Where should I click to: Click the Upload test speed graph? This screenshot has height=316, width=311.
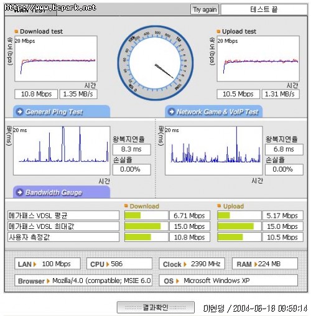coord(258,58)
